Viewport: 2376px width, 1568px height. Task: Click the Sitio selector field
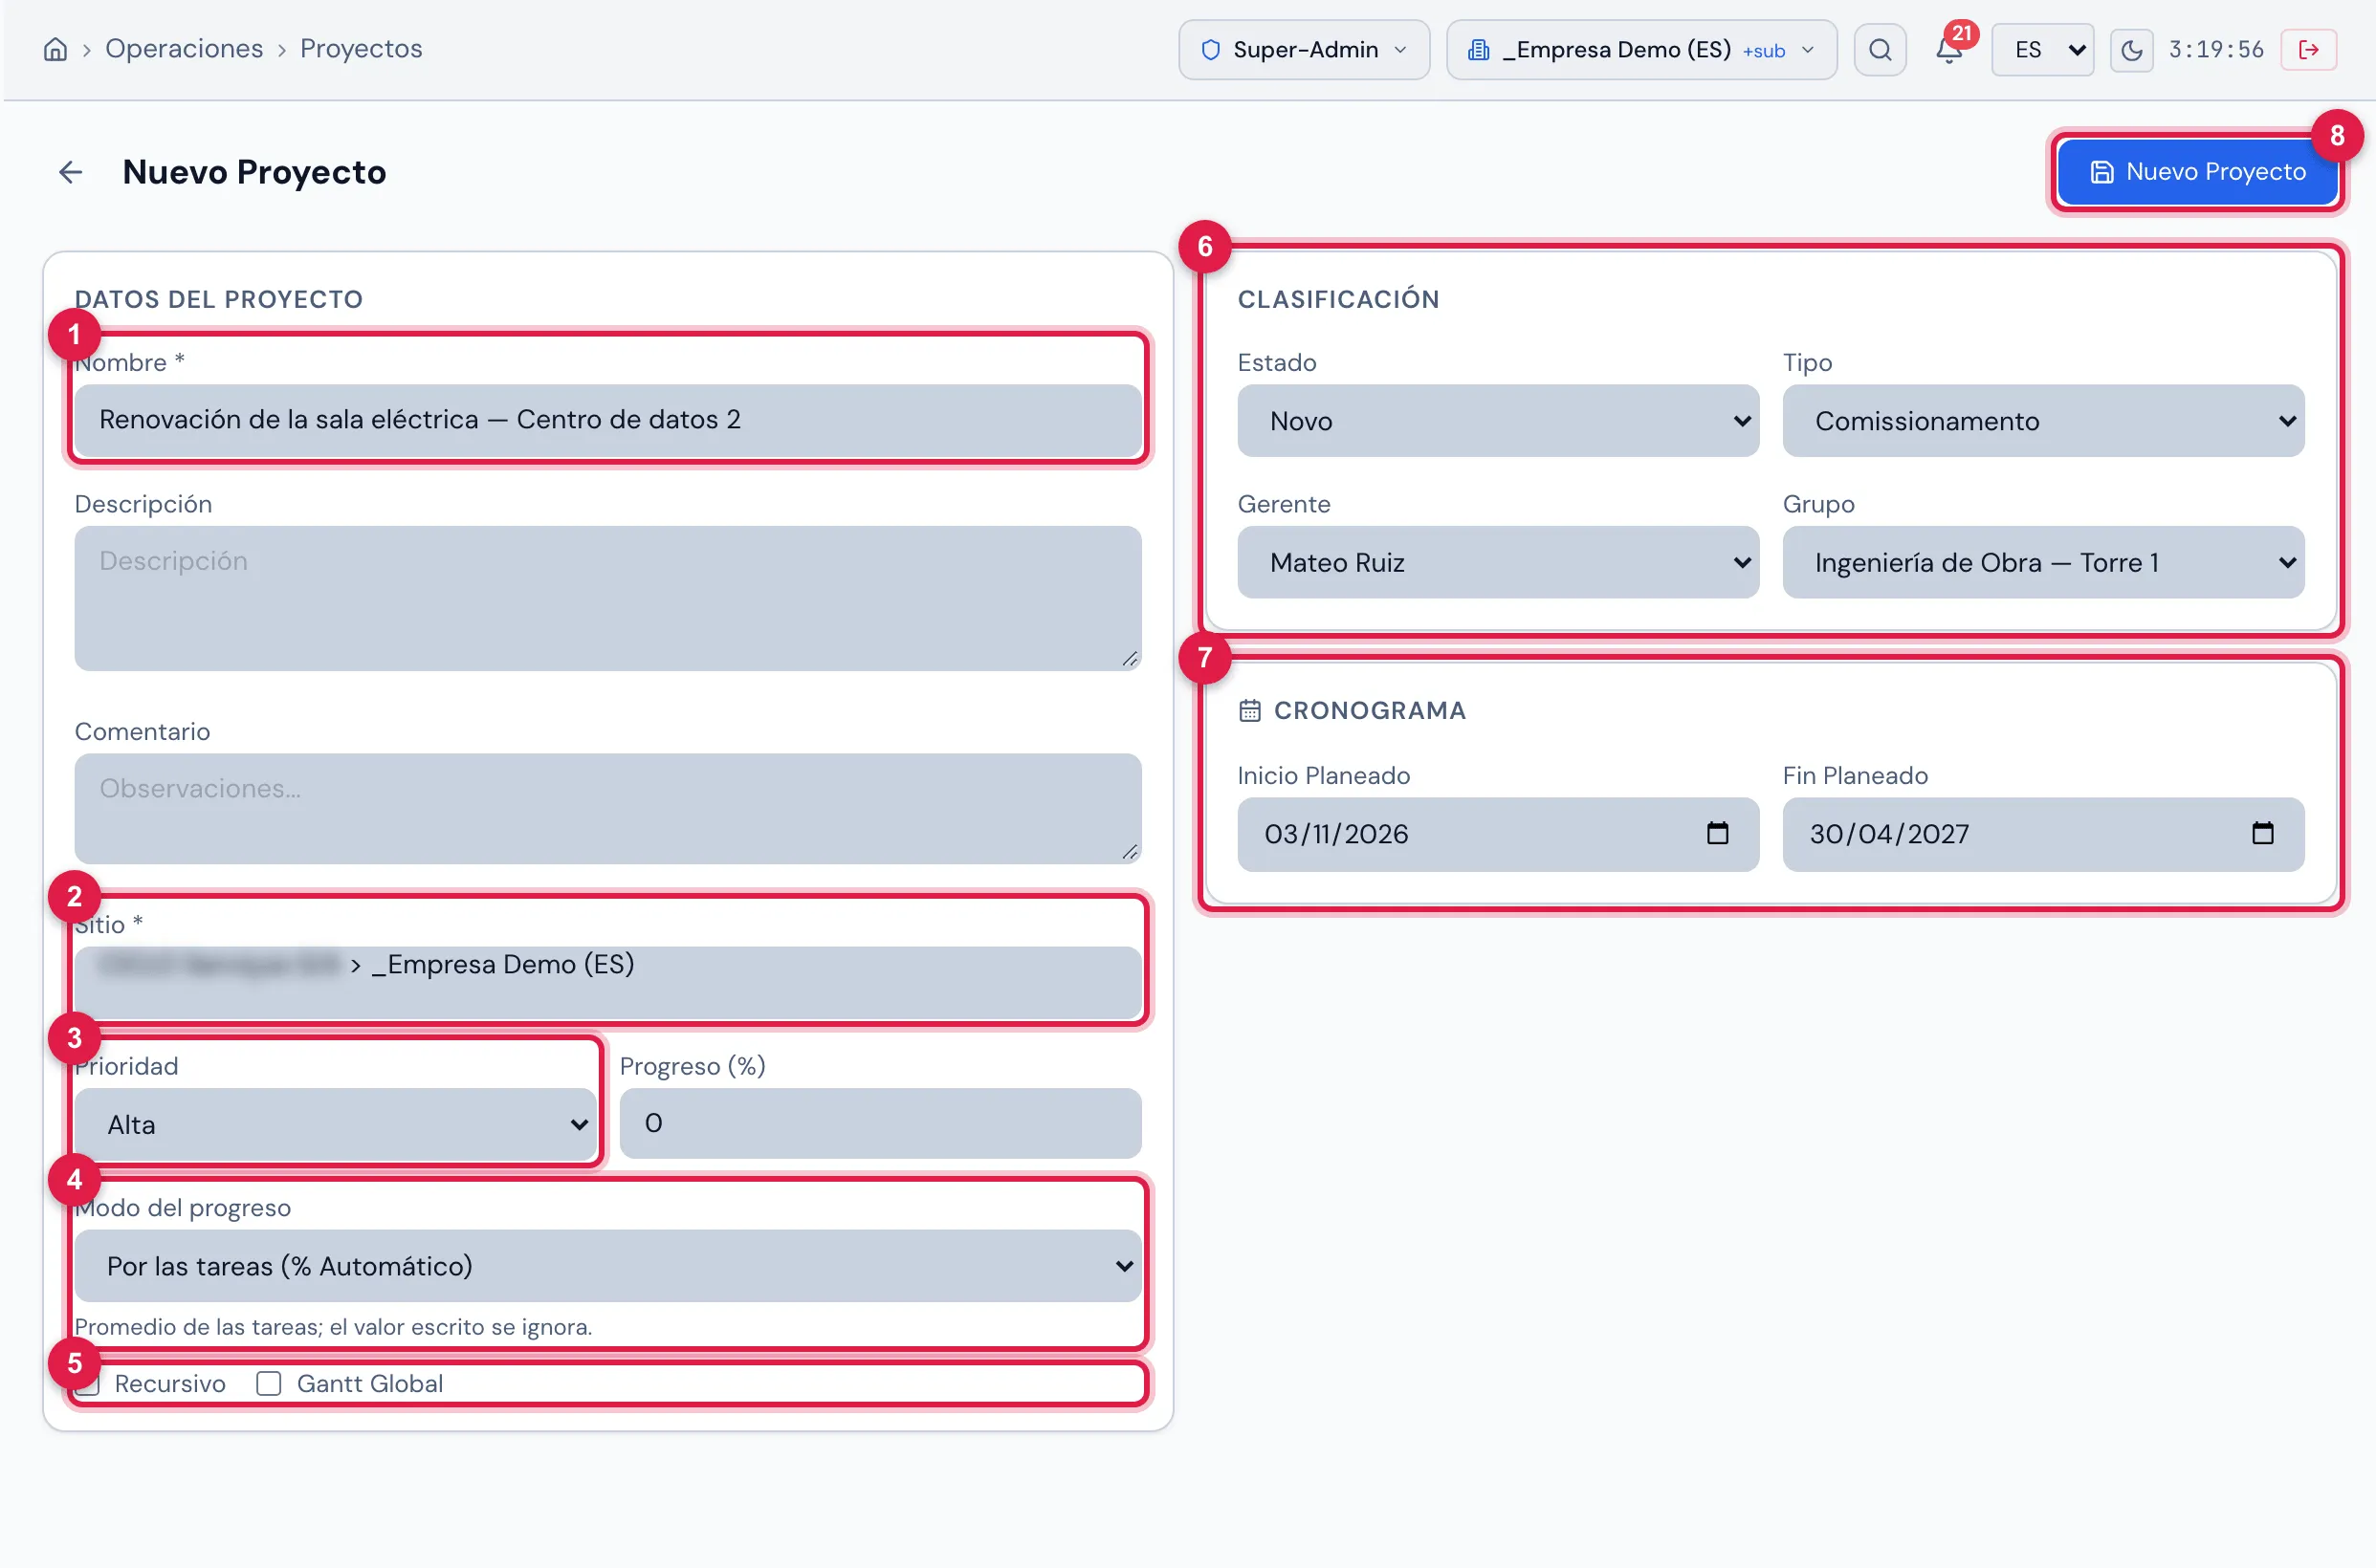click(x=608, y=981)
